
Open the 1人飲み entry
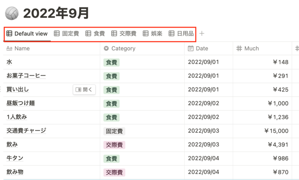click(x=17, y=117)
